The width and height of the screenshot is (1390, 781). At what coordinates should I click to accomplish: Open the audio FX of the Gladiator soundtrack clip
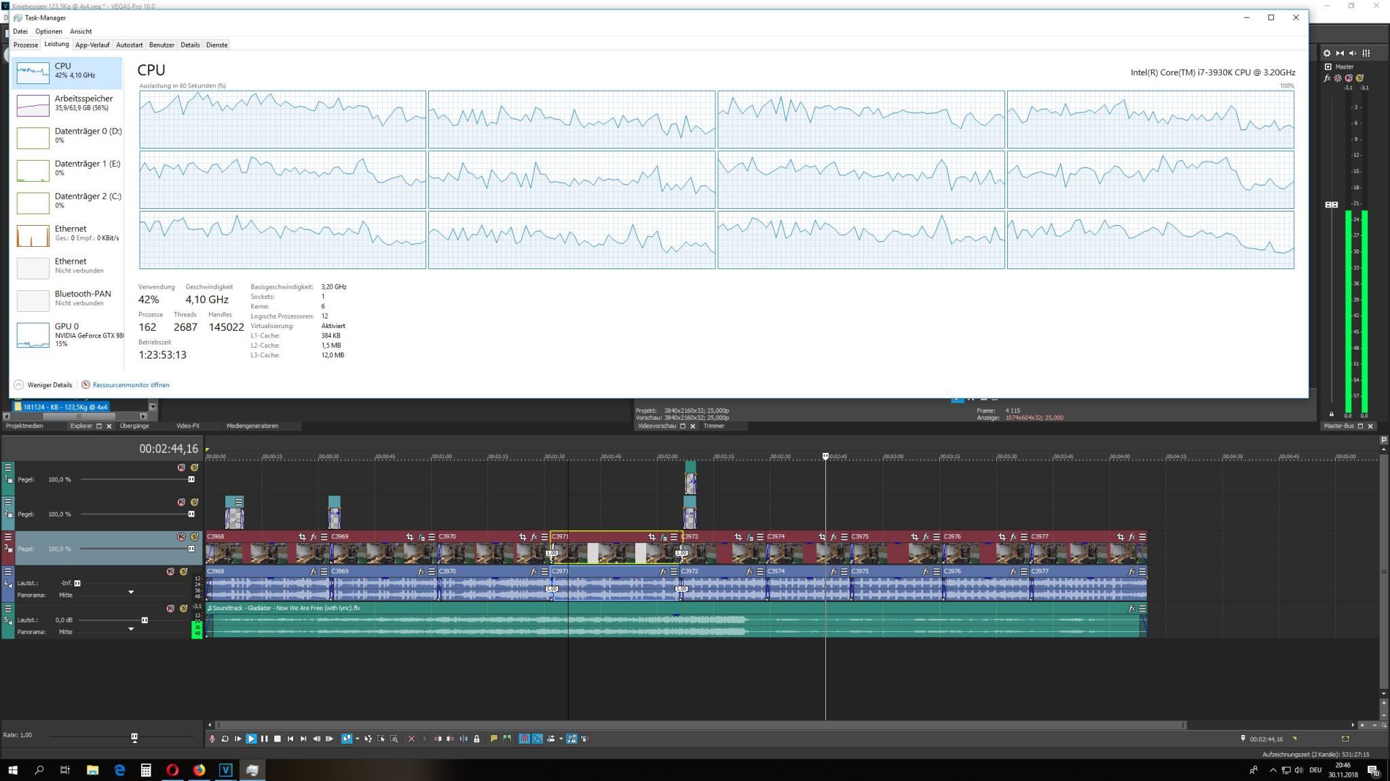pyautogui.click(x=1131, y=608)
